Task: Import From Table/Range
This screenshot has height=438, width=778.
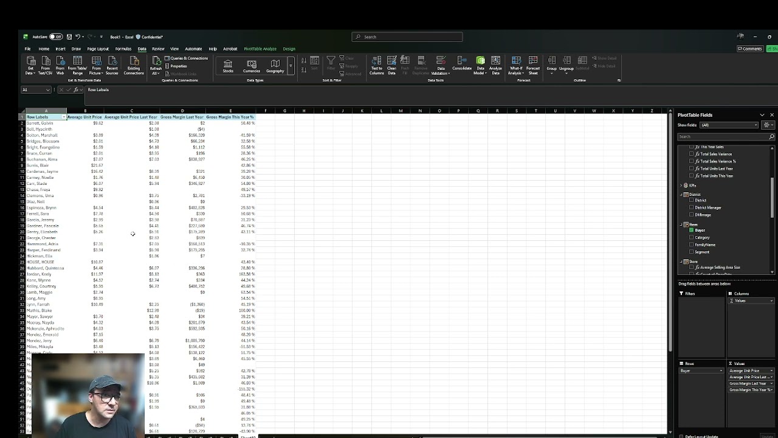Action: click(x=77, y=65)
